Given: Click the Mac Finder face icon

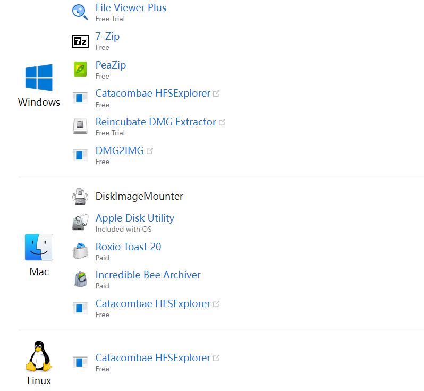Looking at the screenshot, I should point(39,247).
